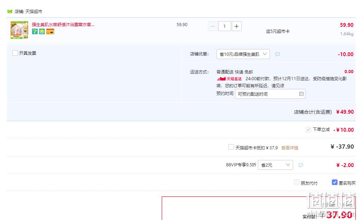Click the green shield guarantee badge
The image size is (359, 220).
click(x=42, y=31)
